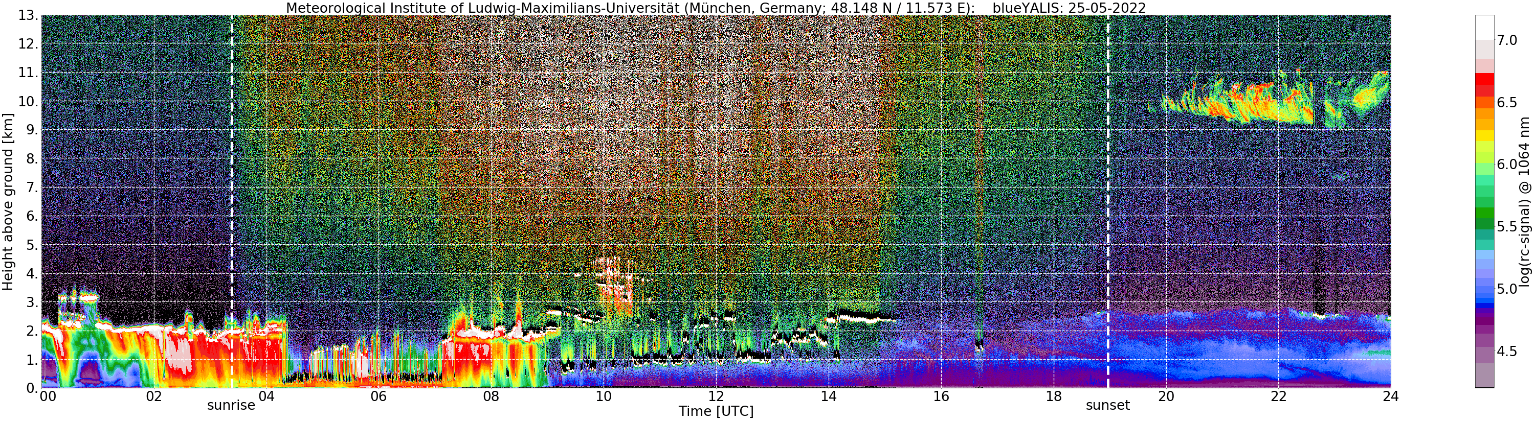
Task: Click the '7.' height tick label
Action: coord(32,188)
